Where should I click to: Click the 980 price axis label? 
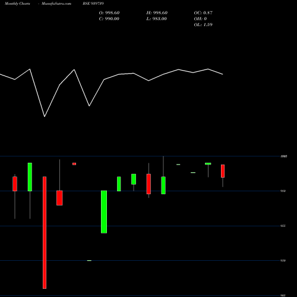[283, 191]
